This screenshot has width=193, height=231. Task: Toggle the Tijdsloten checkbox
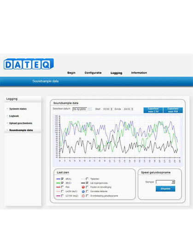pos(87,179)
